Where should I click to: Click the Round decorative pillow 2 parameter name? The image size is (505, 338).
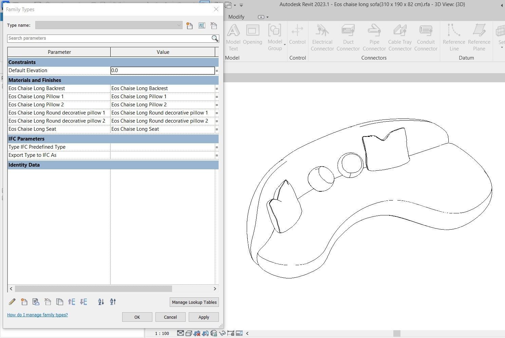(57, 121)
